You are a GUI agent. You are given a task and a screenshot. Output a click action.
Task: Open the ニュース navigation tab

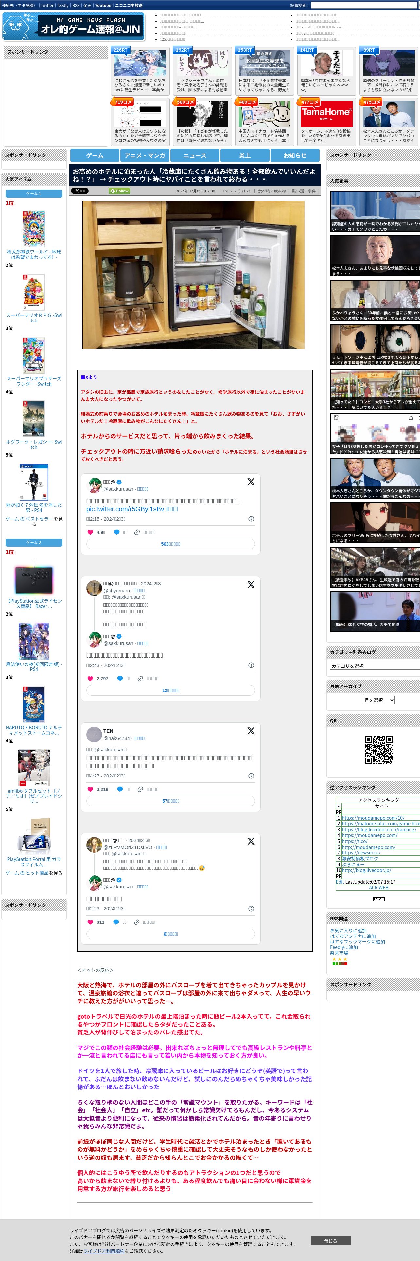point(195,155)
